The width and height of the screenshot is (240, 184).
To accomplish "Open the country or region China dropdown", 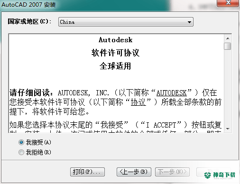I will [x=126, y=22].
